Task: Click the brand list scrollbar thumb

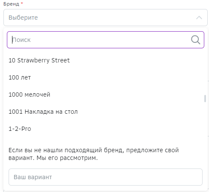Action: click(x=205, y=98)
